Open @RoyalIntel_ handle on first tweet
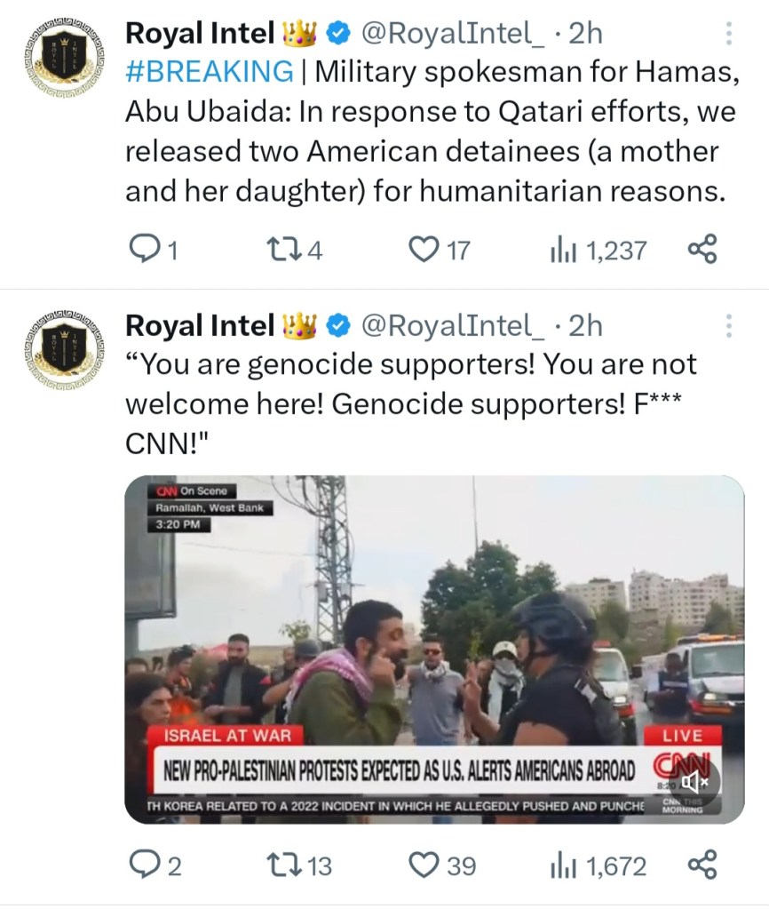This screenshot has height=909, width=769. pyautogui.click(x=453, y=34)
